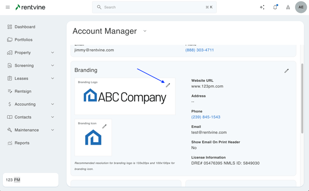This screenshot has height=191, width=309.
Task: Call phone link (239) 845-1543
Action: click(206, 117)
